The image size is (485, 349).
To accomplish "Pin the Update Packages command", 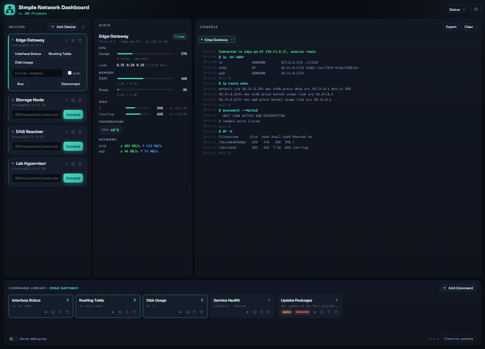I will click(336, 300).
